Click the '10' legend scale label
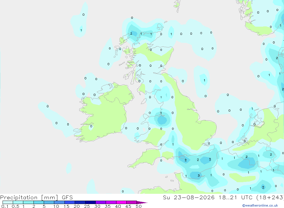 click(x=56, y=206)
